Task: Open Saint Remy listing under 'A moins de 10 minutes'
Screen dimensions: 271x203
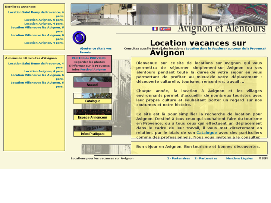Action: tap(36, 65)
